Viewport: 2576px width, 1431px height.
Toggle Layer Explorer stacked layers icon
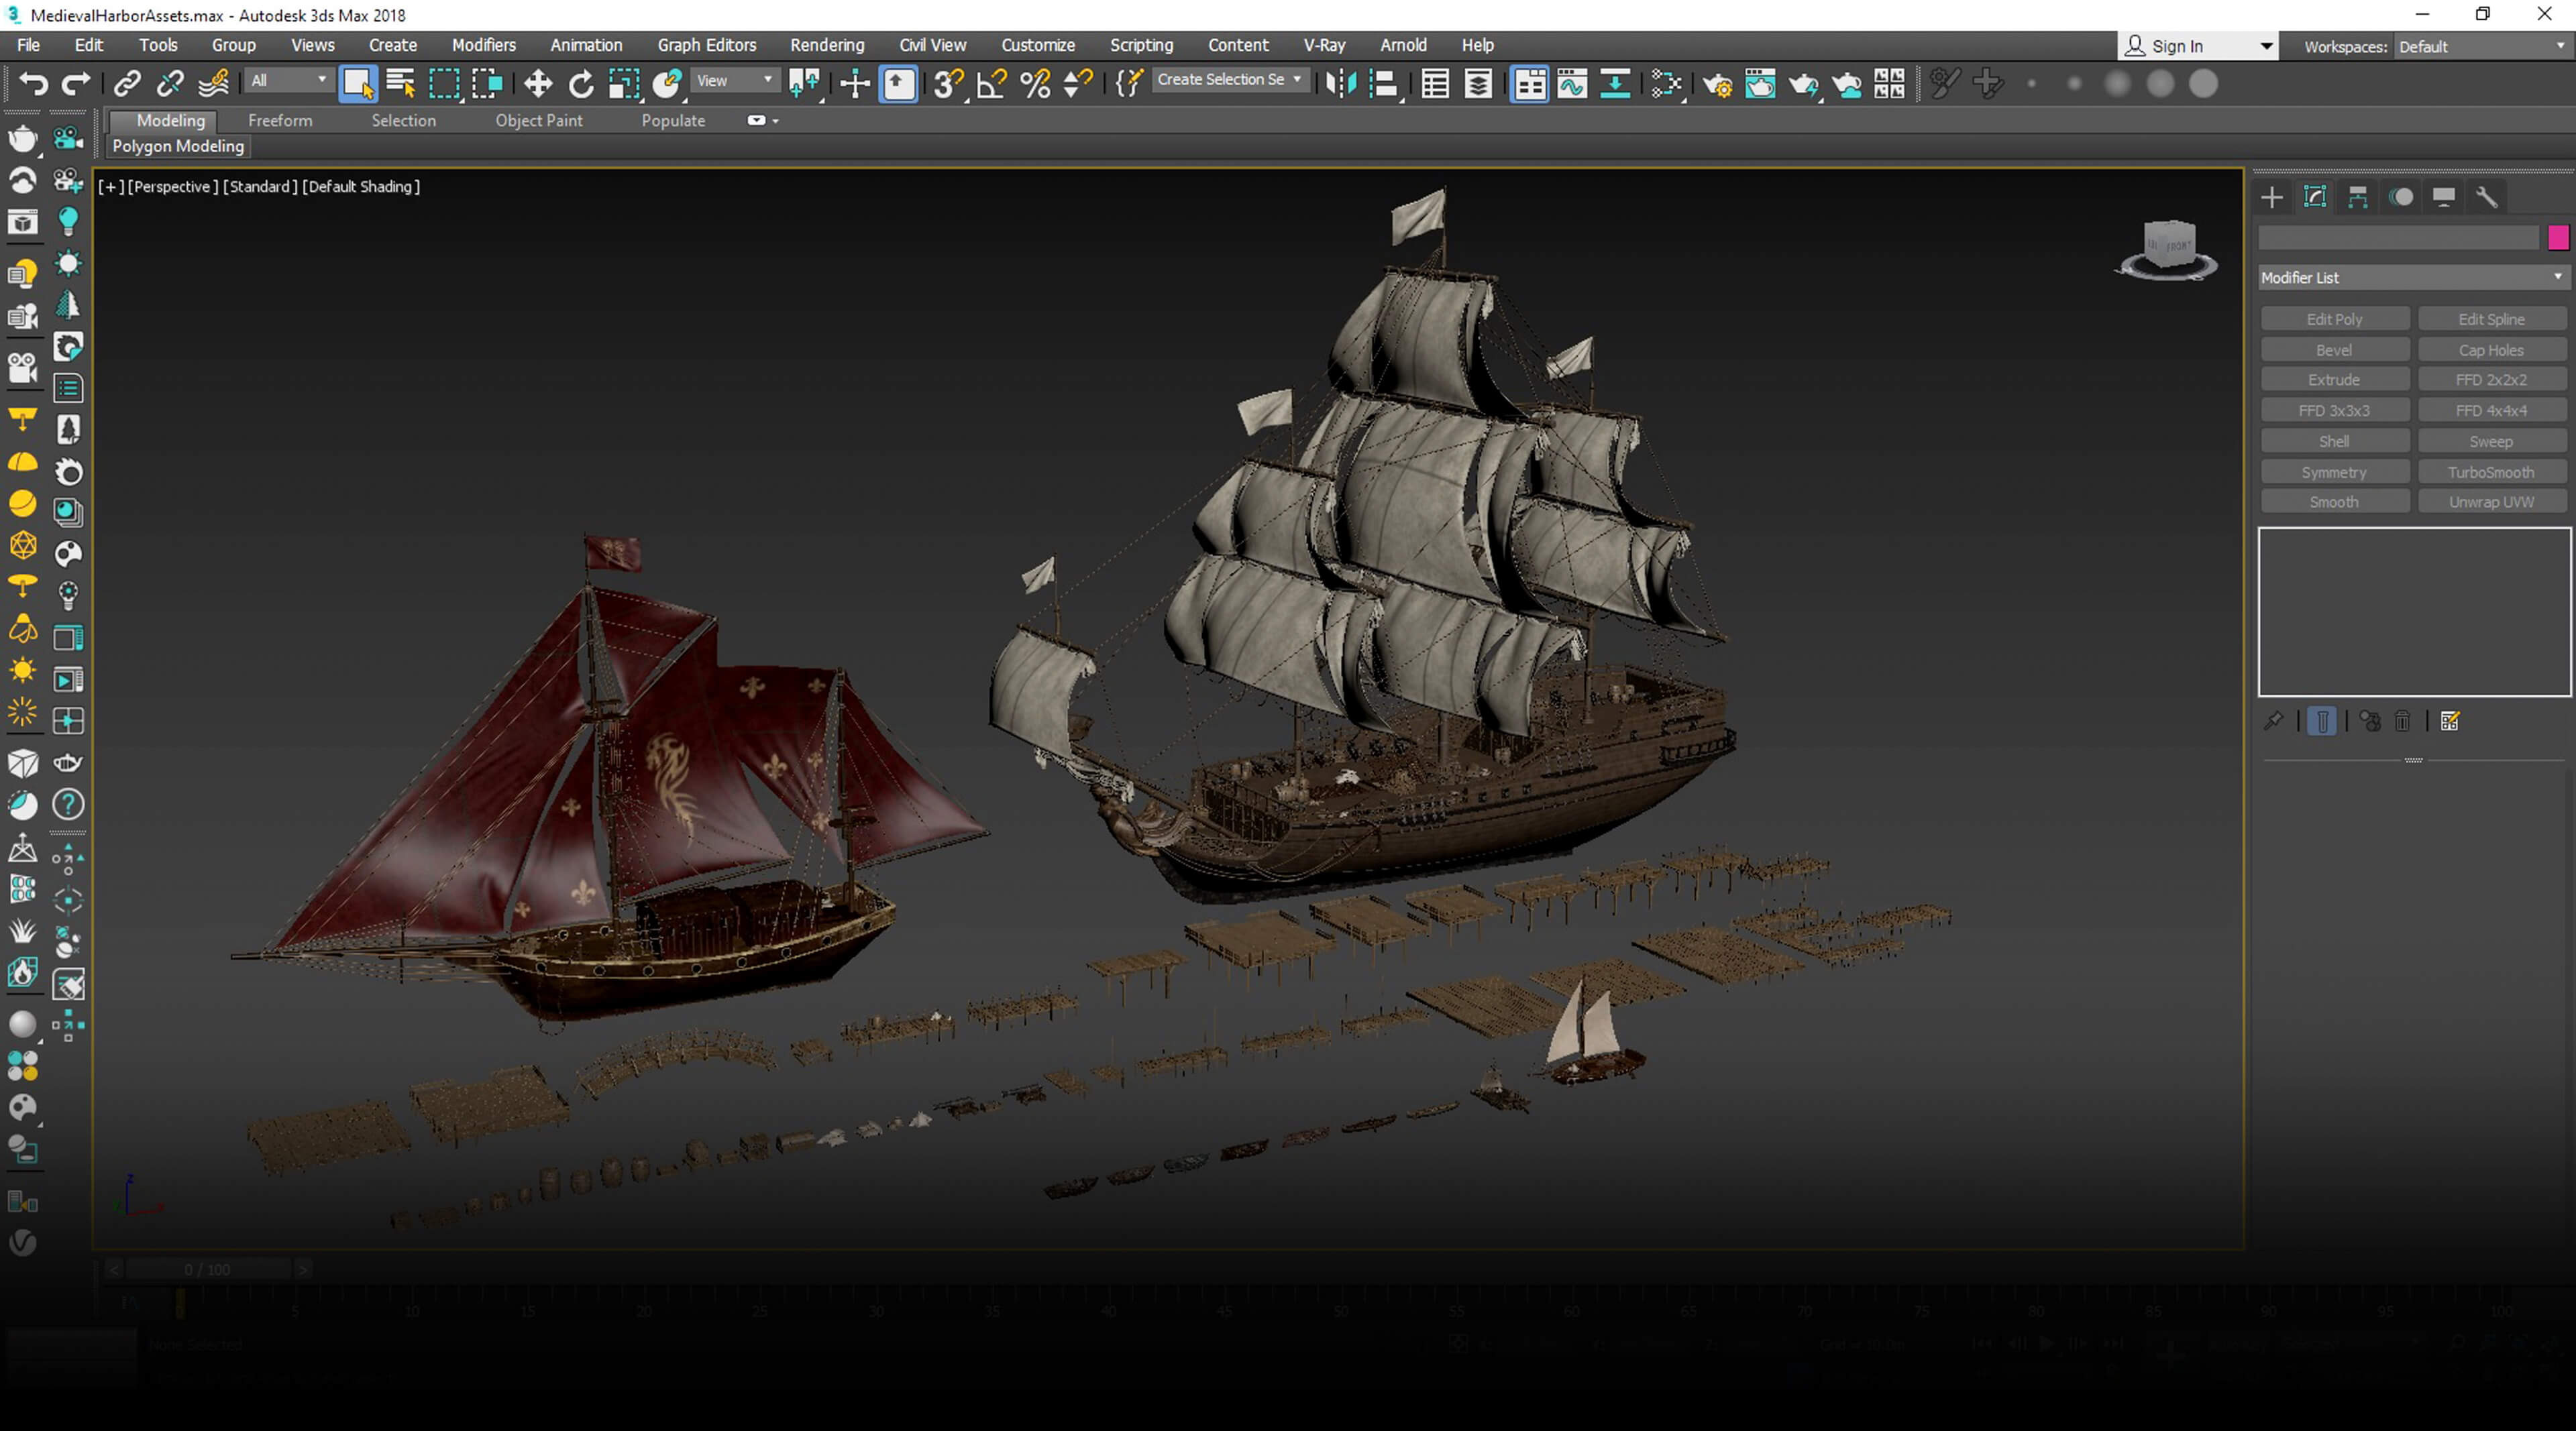click(1478, 83)
